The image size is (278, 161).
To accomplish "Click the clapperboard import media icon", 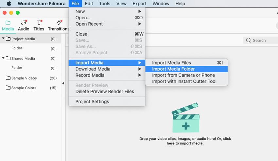I will click(x=185, y=117).
